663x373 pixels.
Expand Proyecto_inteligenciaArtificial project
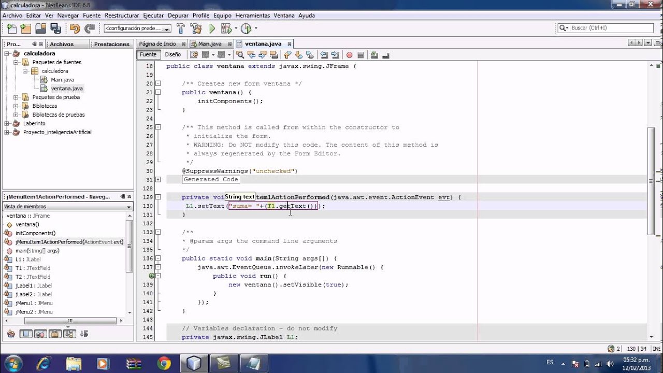coord(7,132)
